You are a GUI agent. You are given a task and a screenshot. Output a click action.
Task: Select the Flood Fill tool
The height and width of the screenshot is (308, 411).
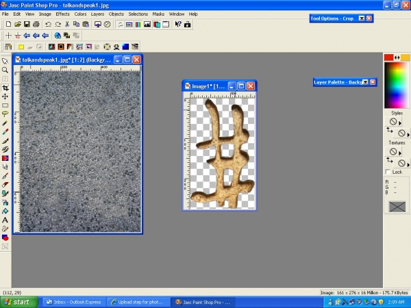click(5, 211)
